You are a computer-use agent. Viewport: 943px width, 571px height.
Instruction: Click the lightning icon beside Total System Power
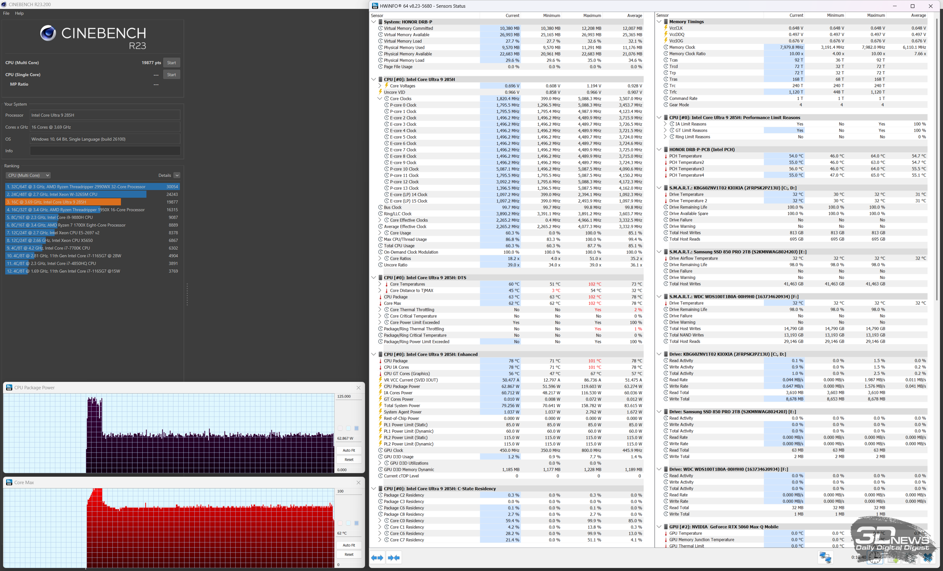[380, 405]
